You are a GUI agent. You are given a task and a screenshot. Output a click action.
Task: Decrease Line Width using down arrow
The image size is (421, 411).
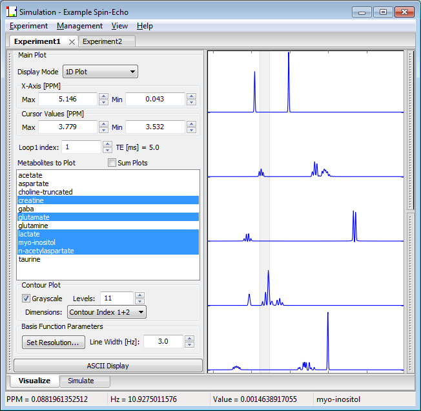click(190, 344)
